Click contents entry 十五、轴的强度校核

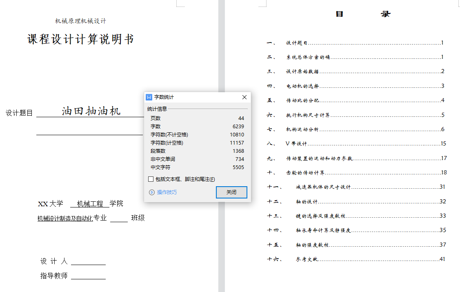356,245
